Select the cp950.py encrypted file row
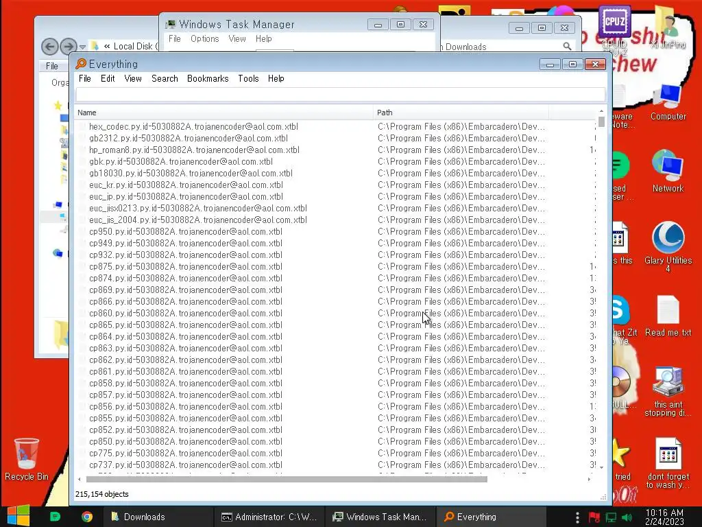This screenshot has height=527, width=702. pos(336,231)
